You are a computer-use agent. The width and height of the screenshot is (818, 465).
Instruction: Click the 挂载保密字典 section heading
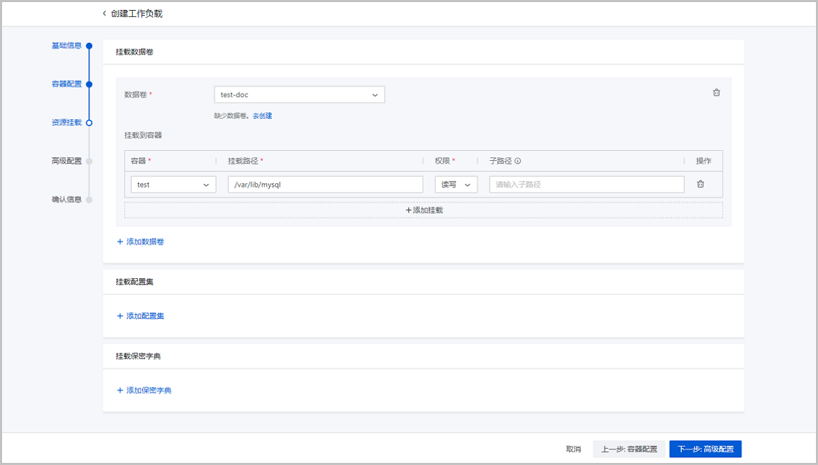coord(138,356)
